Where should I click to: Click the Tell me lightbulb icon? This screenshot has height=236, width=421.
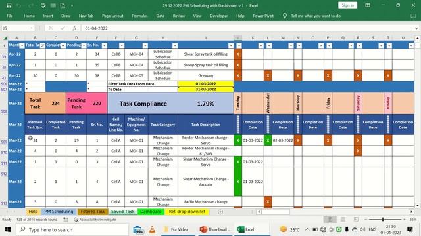click(285, 16)
